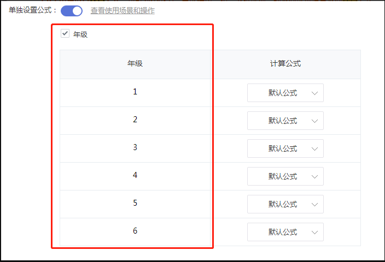Open formula dropdown for grade 6
Screen dimensions: 385x262
(285, 232)
